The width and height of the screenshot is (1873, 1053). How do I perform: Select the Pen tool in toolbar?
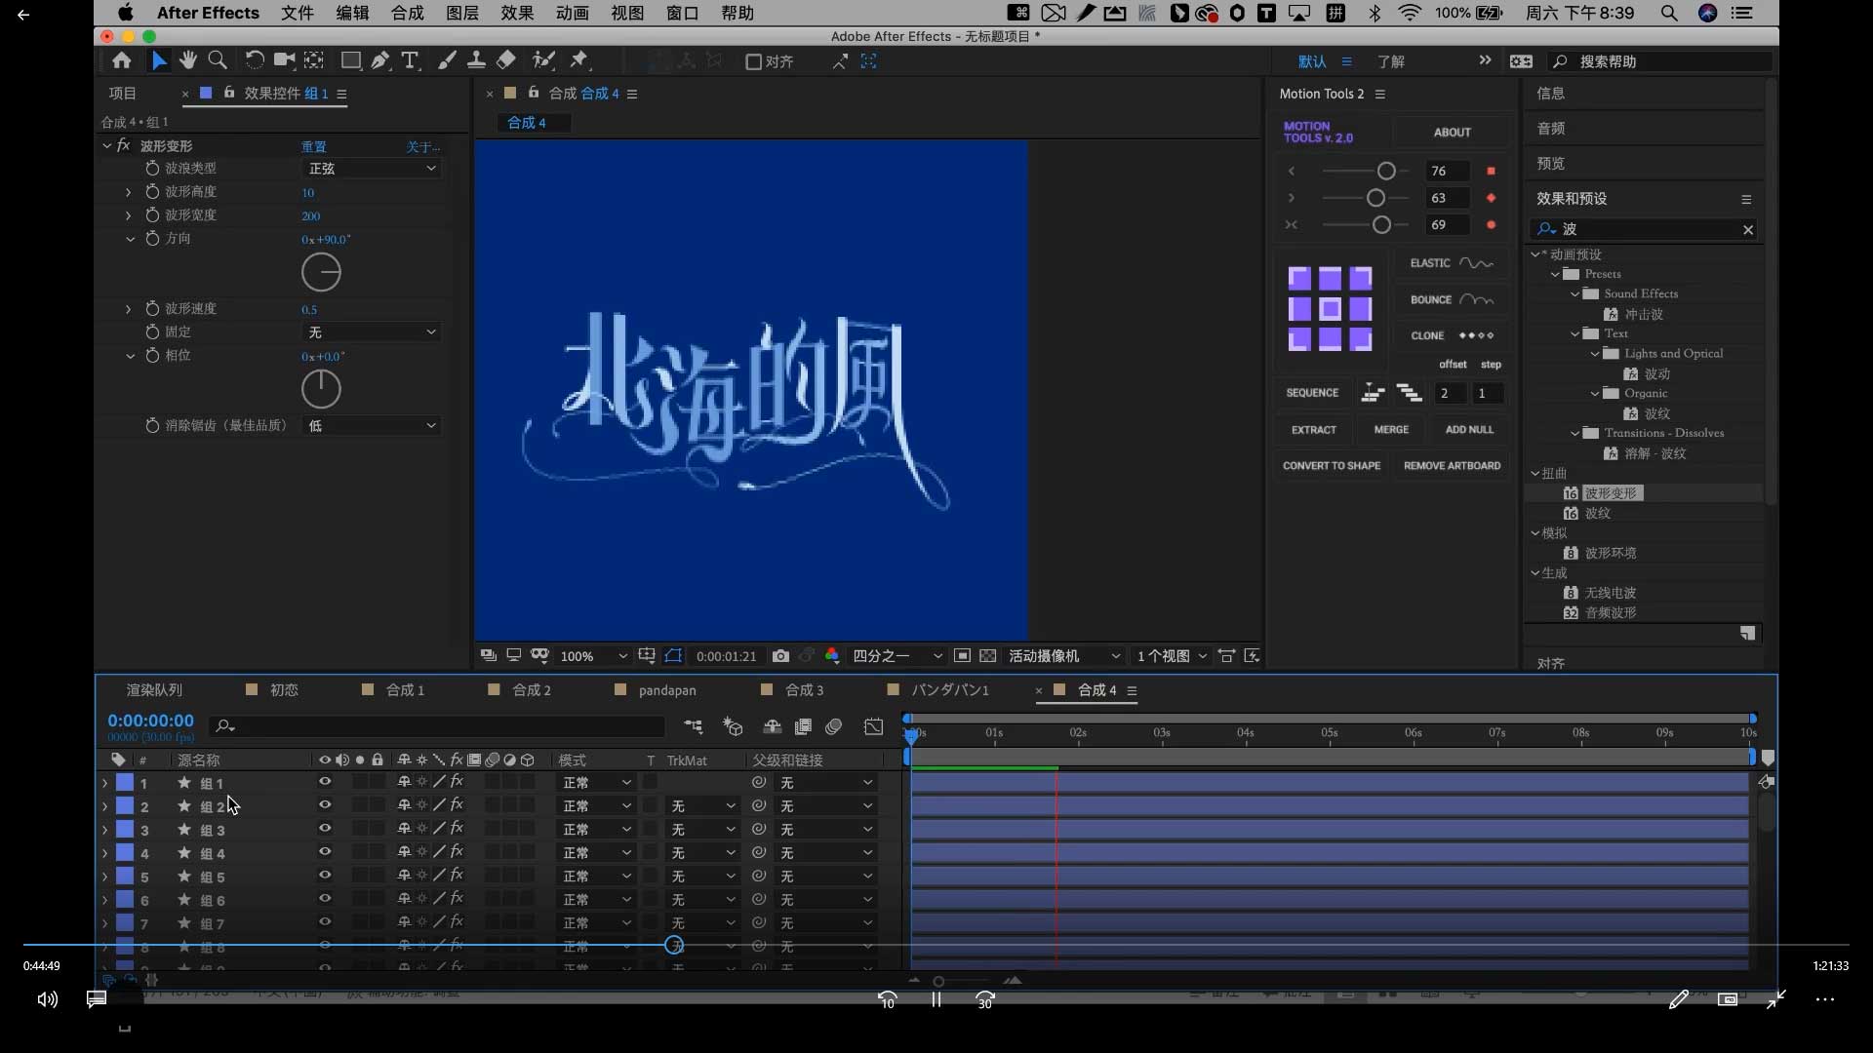[380, 60]
